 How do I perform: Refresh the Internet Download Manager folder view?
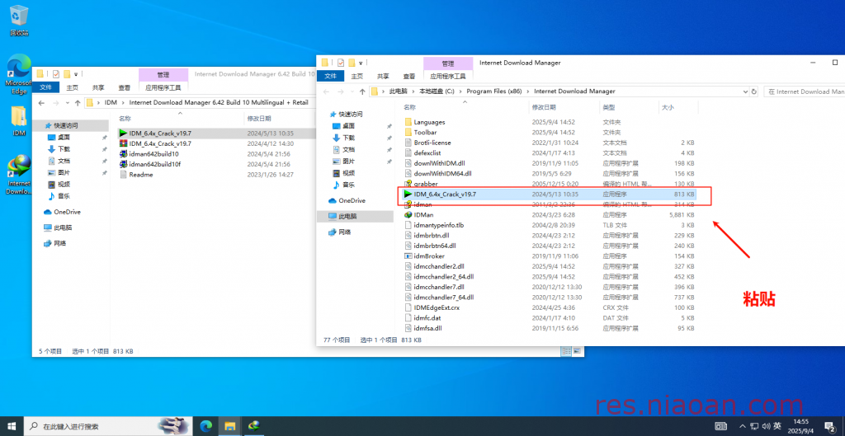(x=754, y=91)
